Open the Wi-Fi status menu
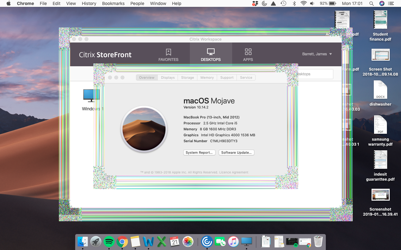The image size is (401, 250). tap(303, 3)
